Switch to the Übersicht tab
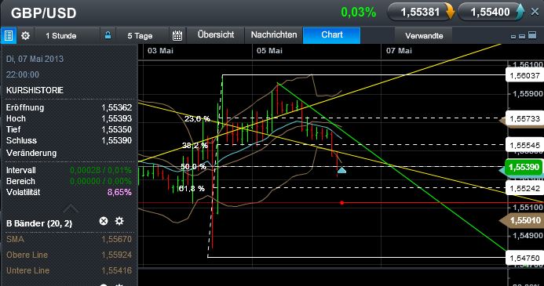 click(x=216, y=35)
